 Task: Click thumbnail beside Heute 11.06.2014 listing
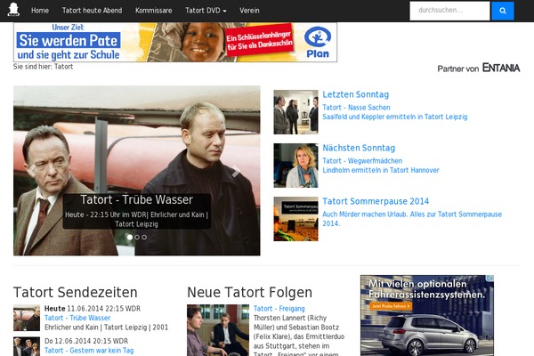(27, 318)
